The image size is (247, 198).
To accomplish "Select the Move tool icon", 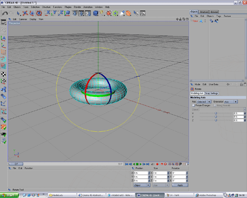I will 25,13.
